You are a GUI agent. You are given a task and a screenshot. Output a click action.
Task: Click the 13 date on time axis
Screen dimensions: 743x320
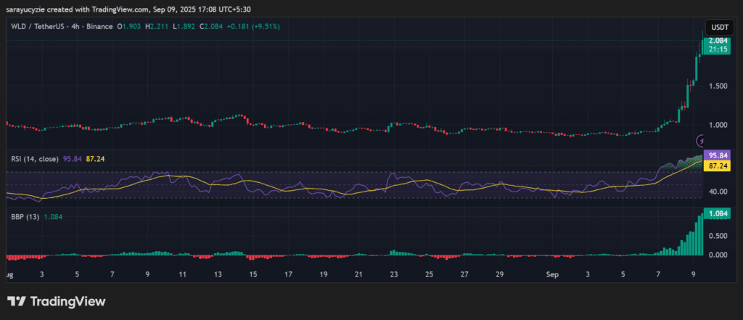pyautogui.click(x=218, y=274)
